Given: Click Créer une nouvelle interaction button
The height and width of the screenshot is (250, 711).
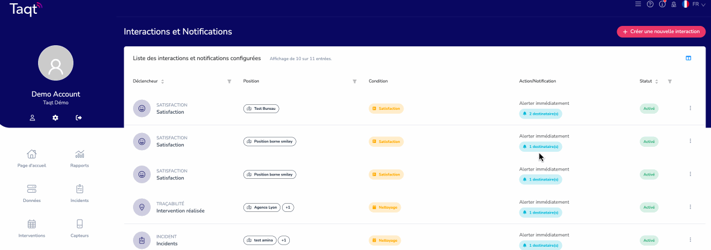Looking at the screenshot, I should pyautogui.click(x=661, y=31).
